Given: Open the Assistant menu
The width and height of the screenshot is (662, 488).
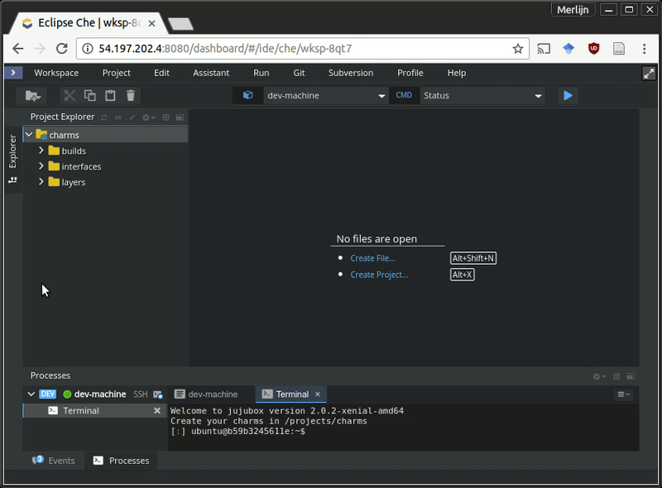Looking at the screenshot, I should (211, 73).
